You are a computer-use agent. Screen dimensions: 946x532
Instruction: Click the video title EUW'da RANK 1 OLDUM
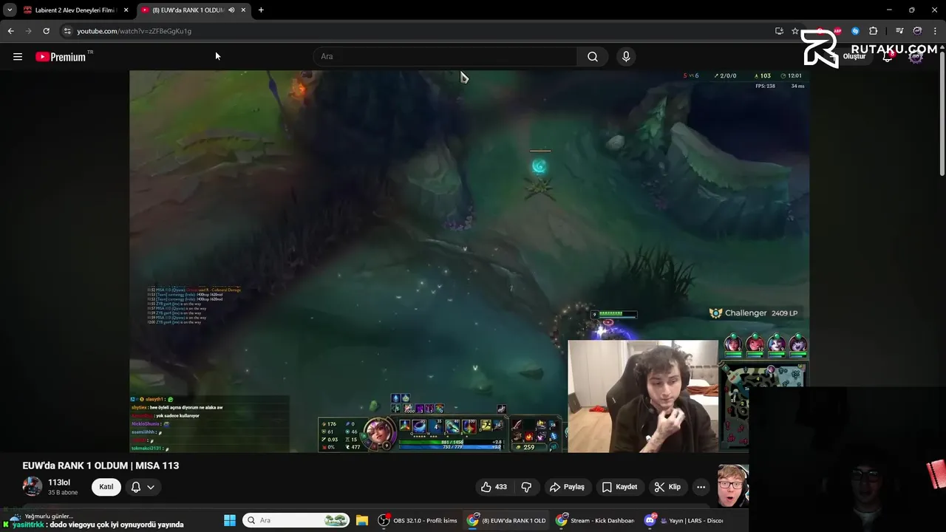(x=101, y=465)
